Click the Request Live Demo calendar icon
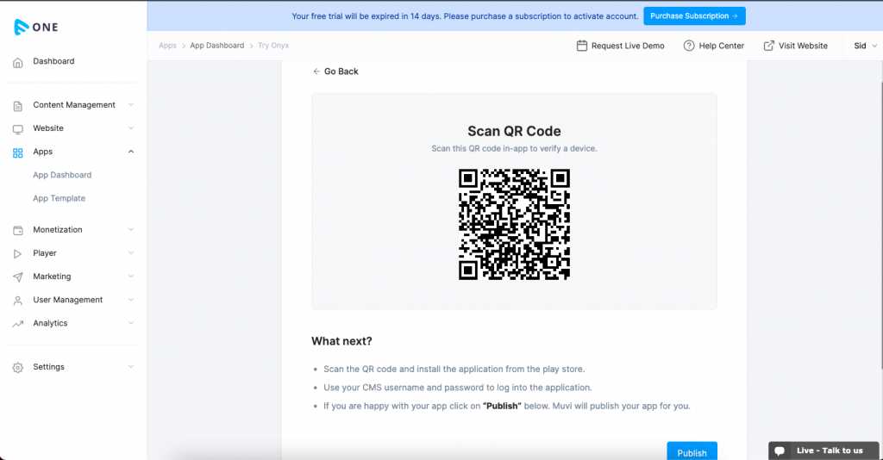 pyautogui.click(x=582, y=46)
